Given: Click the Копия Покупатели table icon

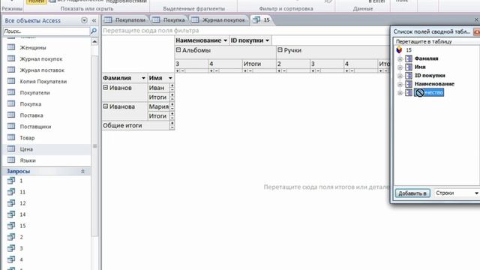Looking at the screenshot, I should [11, 82].
